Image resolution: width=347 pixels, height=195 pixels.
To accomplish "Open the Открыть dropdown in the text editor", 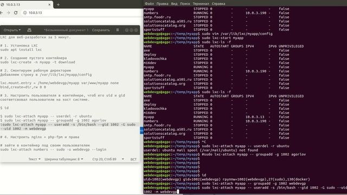I will 12,30.
